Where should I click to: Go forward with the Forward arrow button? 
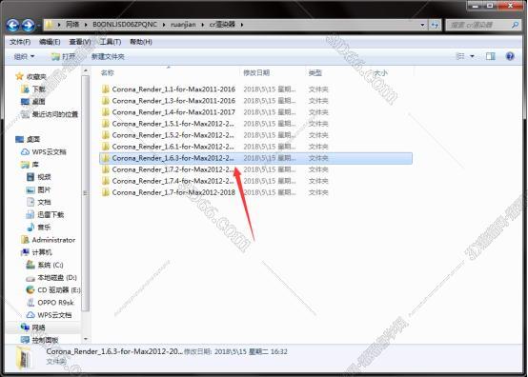click(x=29, y=25)
